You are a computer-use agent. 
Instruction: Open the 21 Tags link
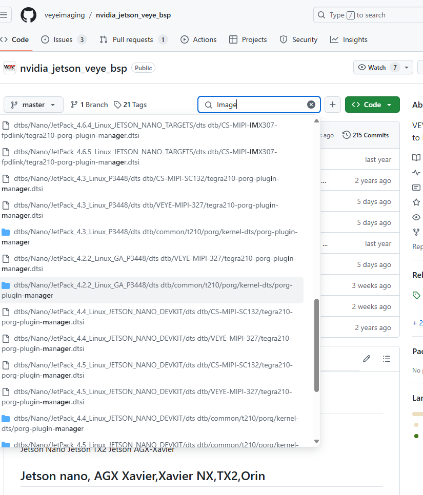(130, 105)
